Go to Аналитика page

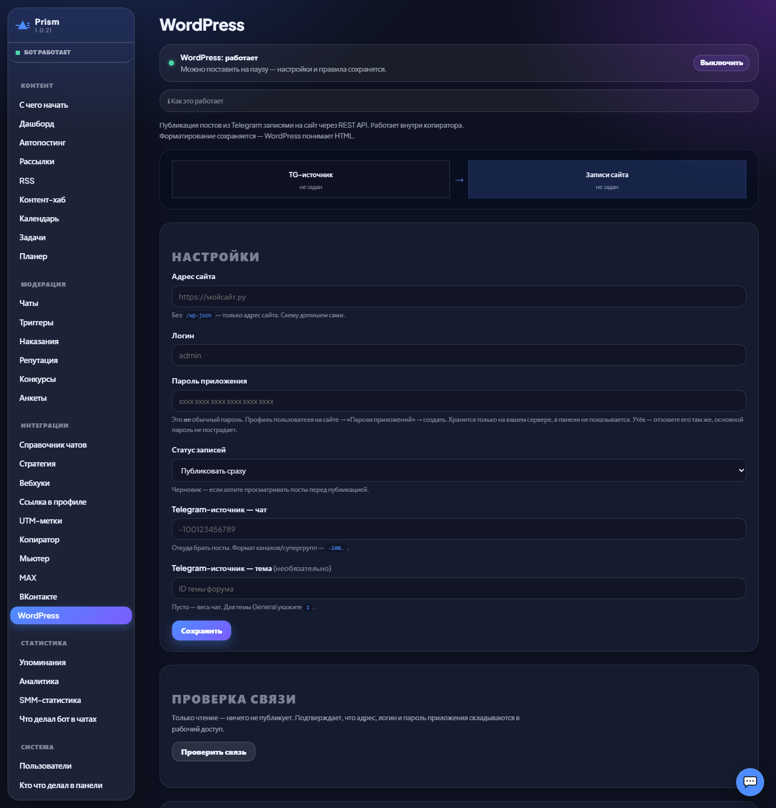pos(39,681)
